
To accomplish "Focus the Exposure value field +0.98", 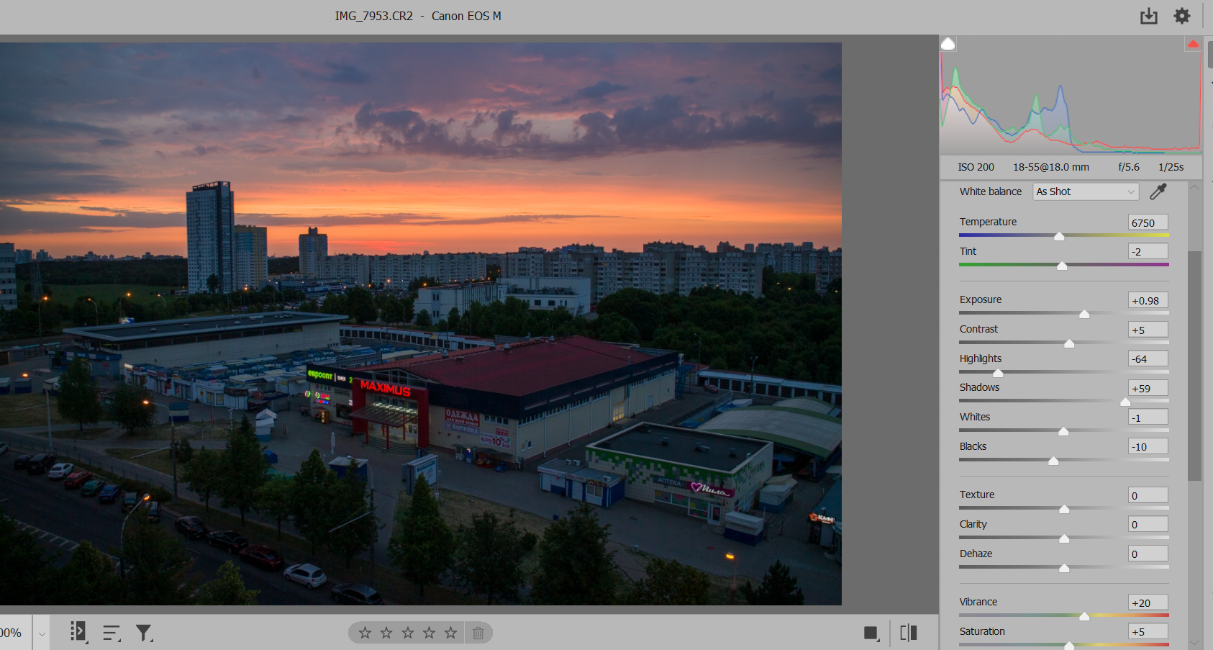I will pyautogui.click(x=1148, y=300).
